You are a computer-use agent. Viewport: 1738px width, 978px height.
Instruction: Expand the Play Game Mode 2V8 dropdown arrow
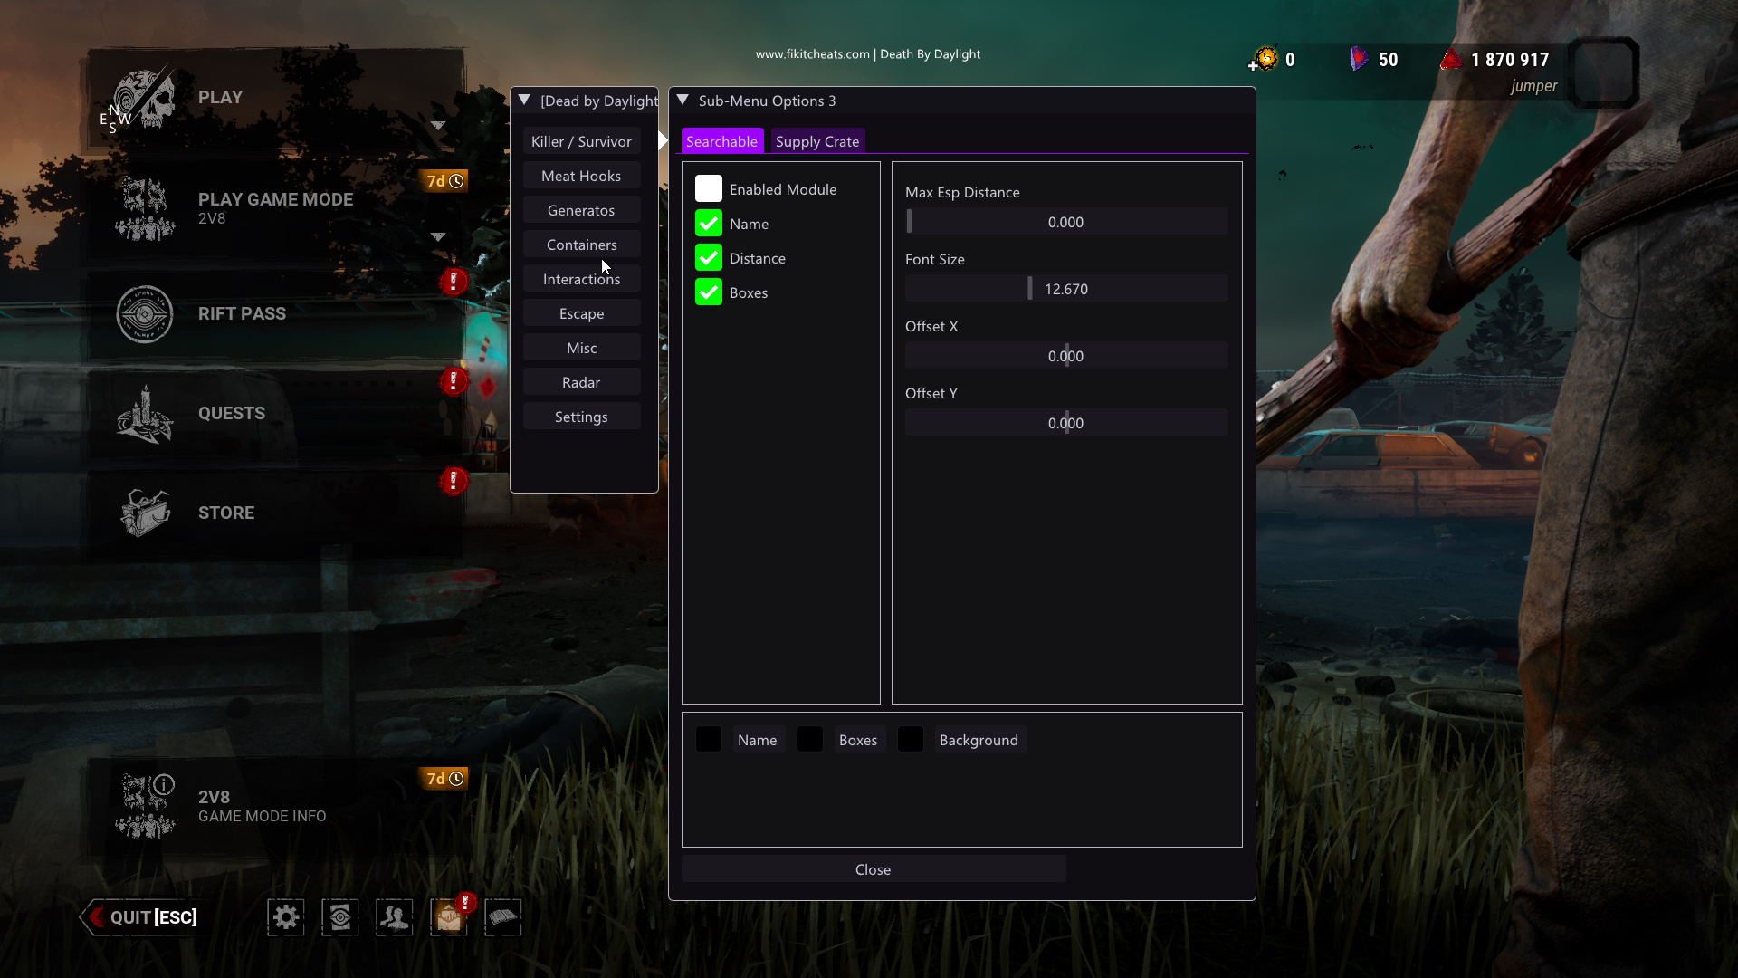[438, 237]
